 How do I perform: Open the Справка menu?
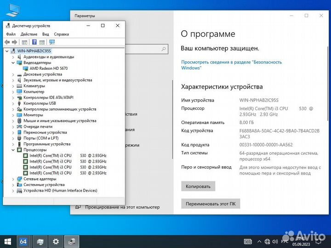(x=62, y=34)
